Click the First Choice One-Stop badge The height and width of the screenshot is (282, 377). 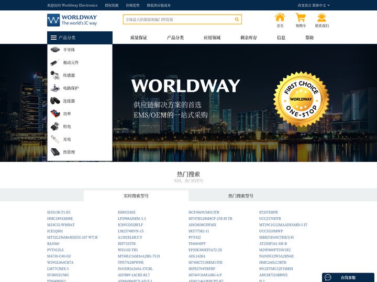[x=301, y=99]
